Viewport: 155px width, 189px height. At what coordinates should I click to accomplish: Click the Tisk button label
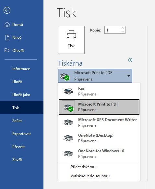coord(71,46)
